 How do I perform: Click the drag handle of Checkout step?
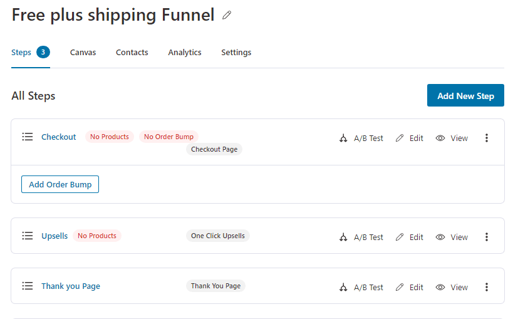pos(28,137)
